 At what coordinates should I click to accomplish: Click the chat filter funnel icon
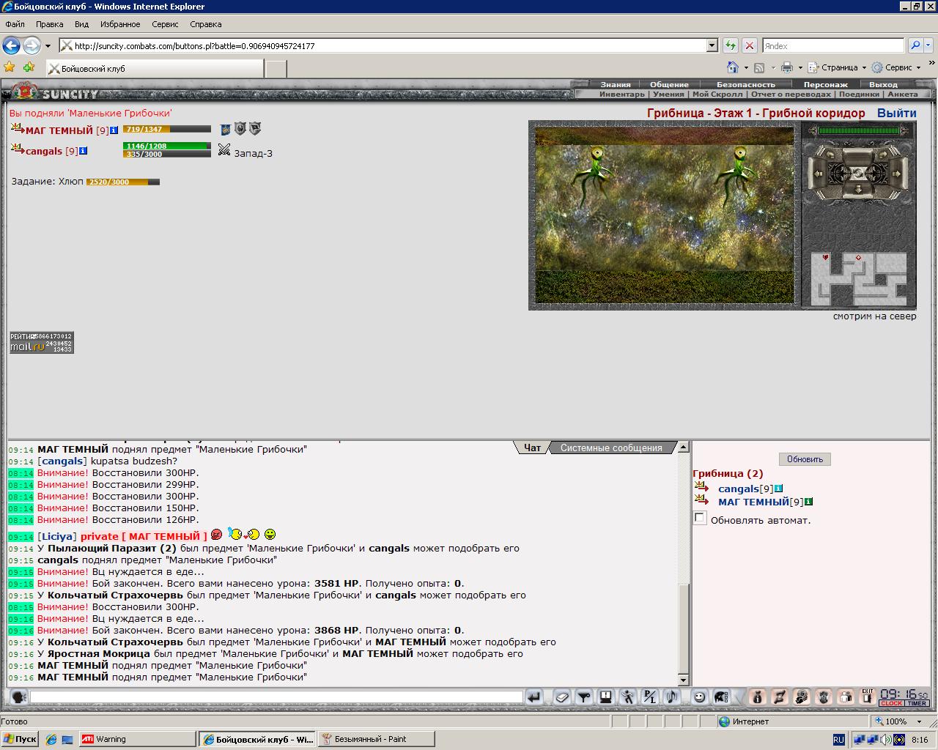point(584,697)
